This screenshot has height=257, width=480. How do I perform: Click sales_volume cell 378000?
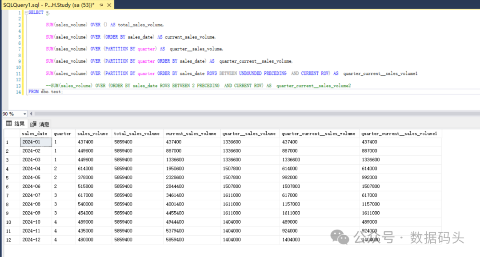coord(93,178)
